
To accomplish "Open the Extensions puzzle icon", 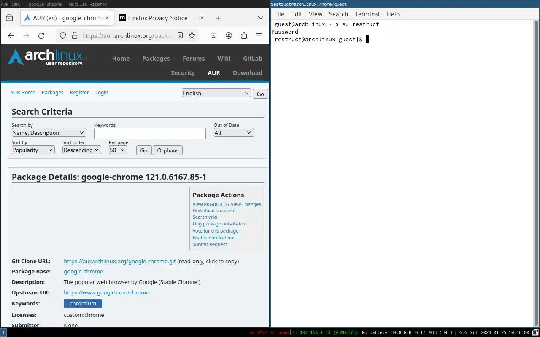I will [244, 36].
